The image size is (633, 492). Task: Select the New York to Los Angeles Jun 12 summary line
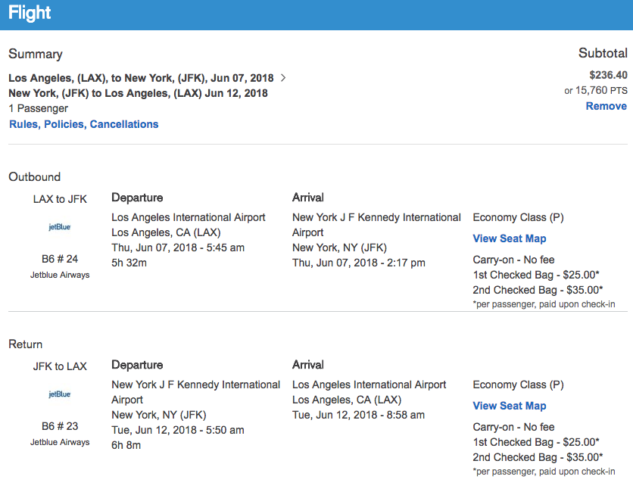coord(138,93)
